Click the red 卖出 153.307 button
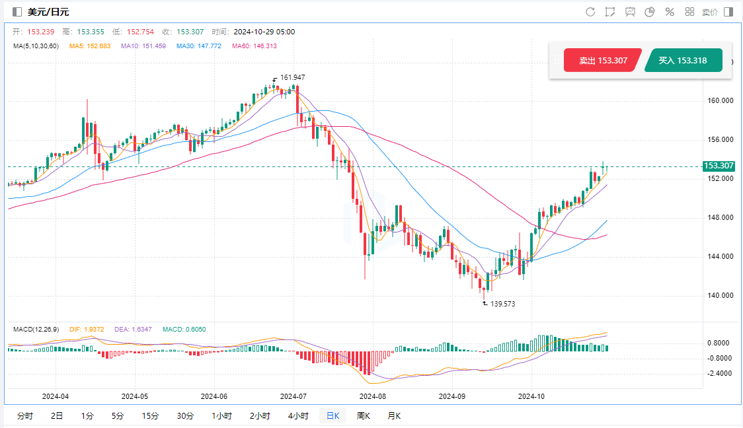 [x=603, y=60]
